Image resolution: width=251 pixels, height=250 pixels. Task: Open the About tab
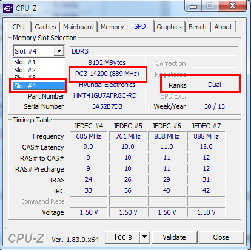[223, 27]
